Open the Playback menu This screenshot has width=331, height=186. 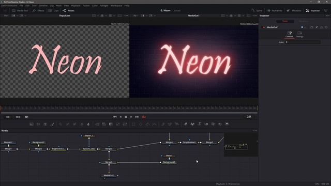click(76, 6)
